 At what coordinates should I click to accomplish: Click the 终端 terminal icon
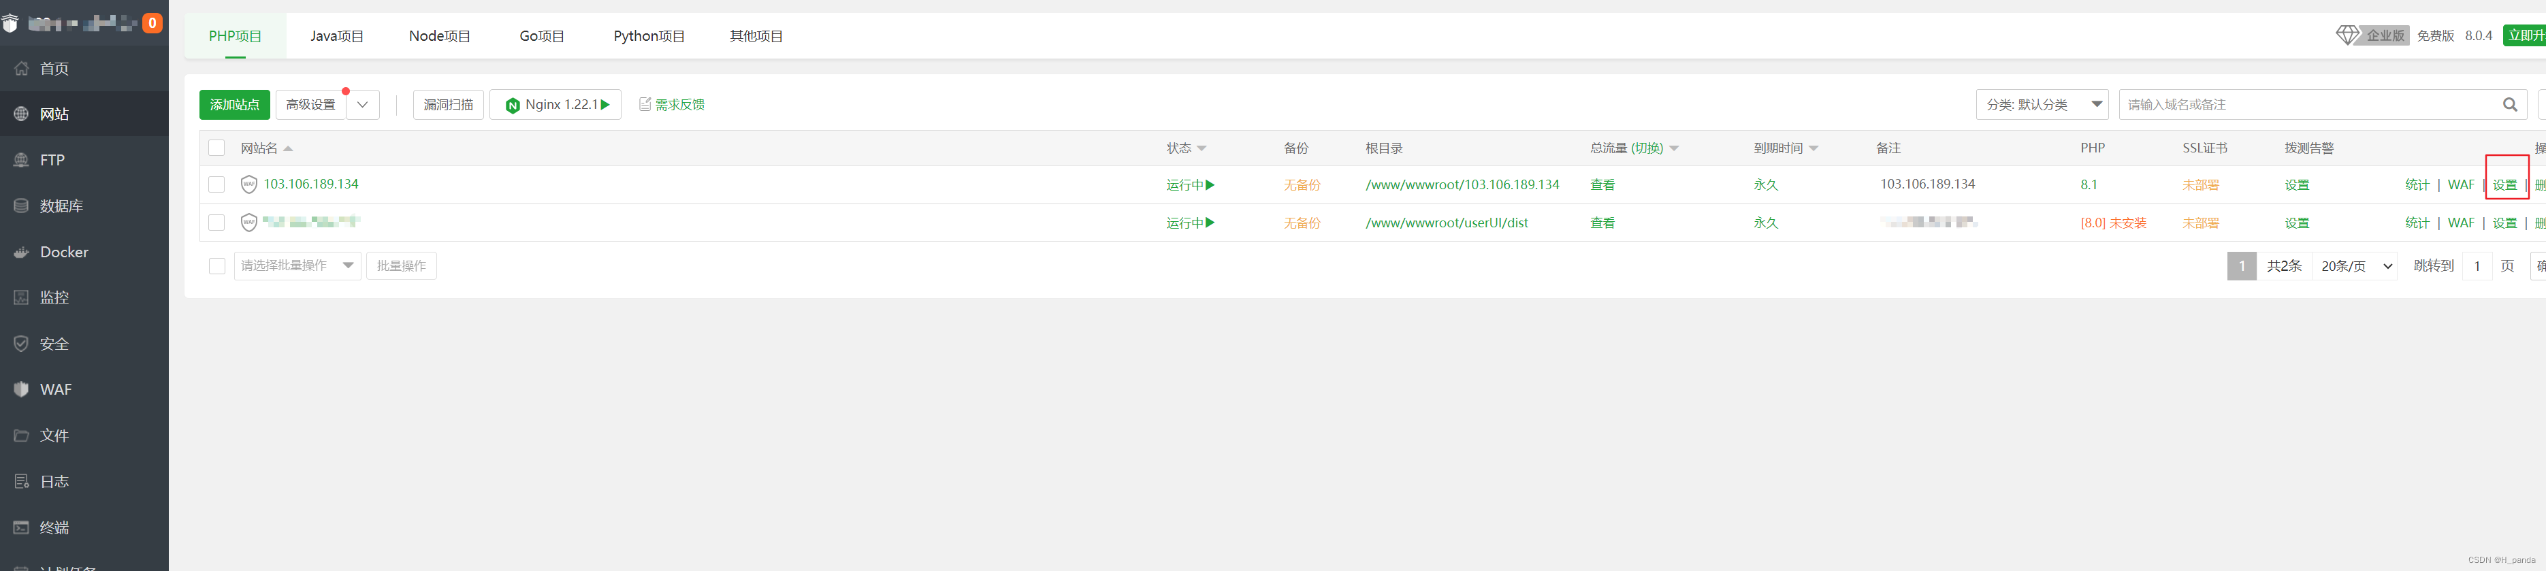[x=22, y=527]
